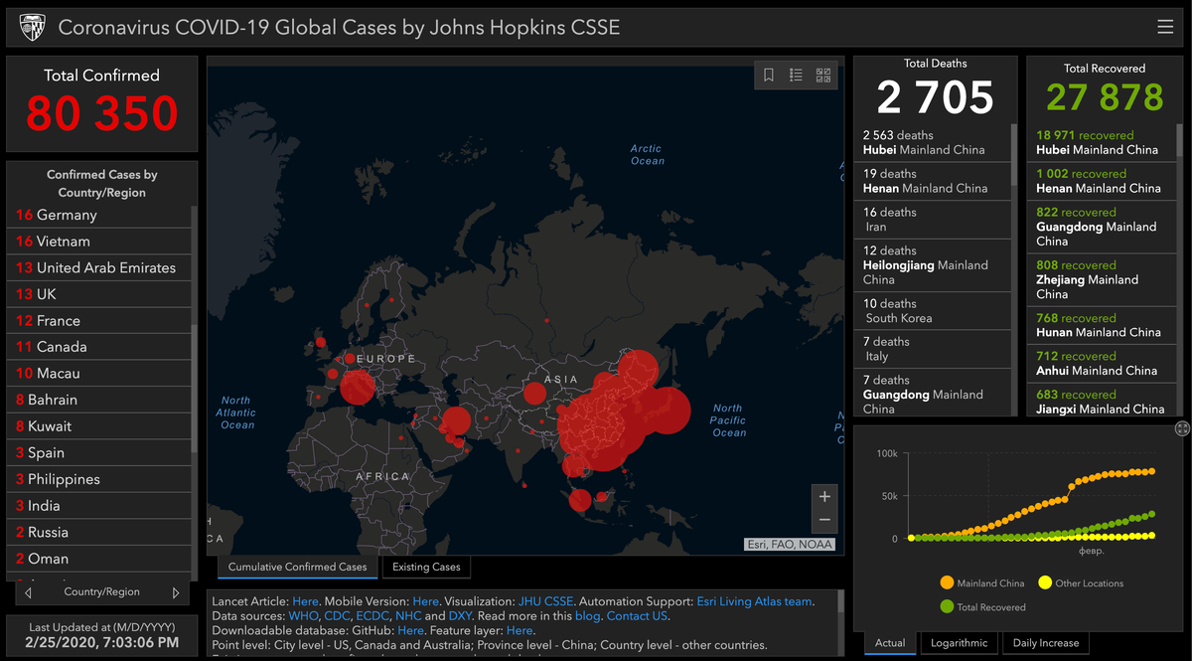Select the Actual chart tab
This screenshot has height=661, width=1192.
coord(890,643)
